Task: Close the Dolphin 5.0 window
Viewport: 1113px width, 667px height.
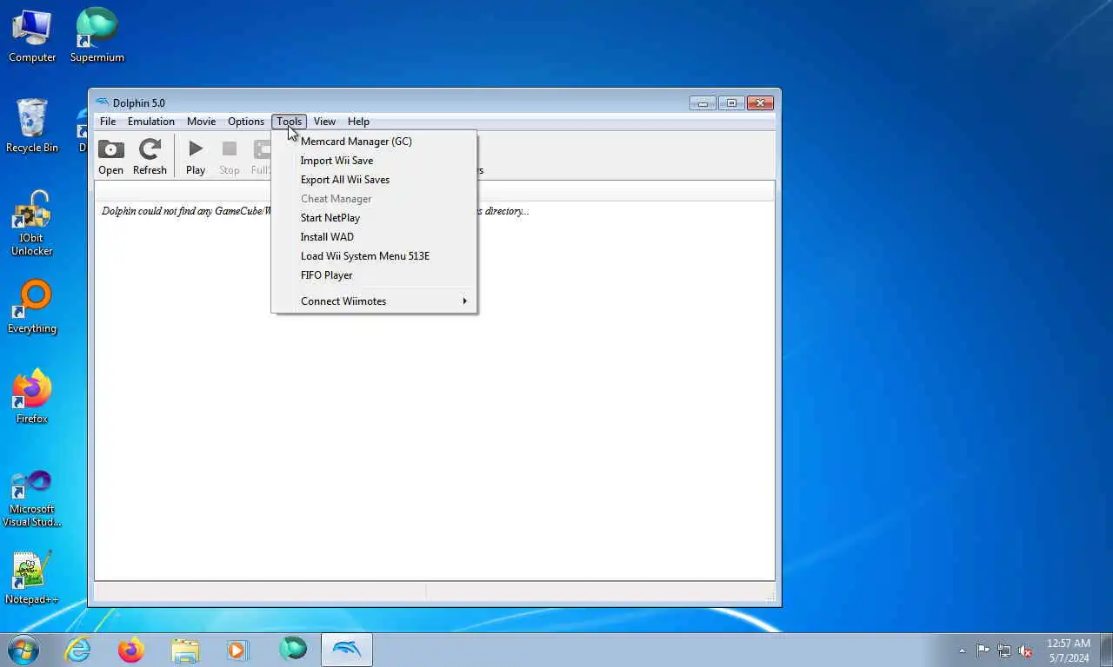Action: click(760, 102)
